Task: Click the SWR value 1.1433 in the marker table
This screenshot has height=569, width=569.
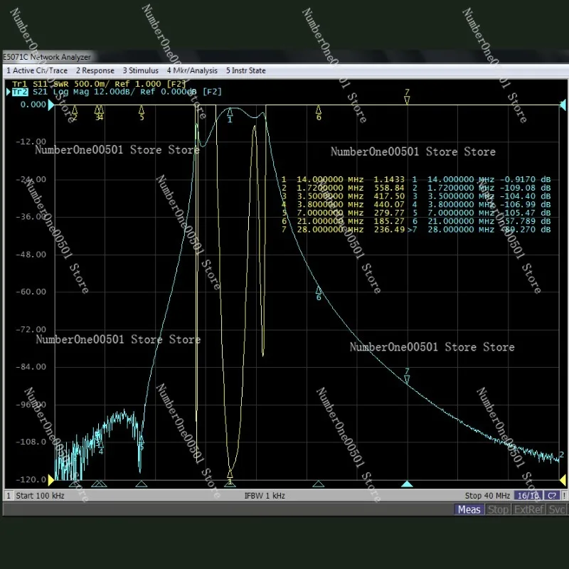Action: (389, 179)
